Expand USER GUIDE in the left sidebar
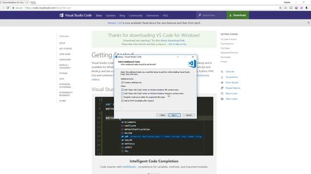The image size is (311, 174). (x=65, y=54)
